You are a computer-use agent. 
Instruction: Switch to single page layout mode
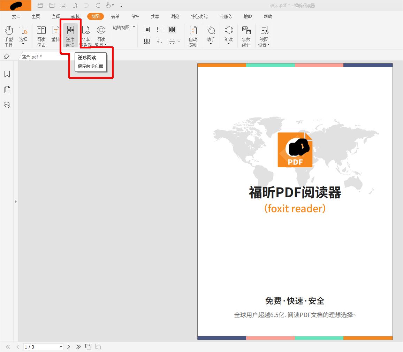pos(147,29)
